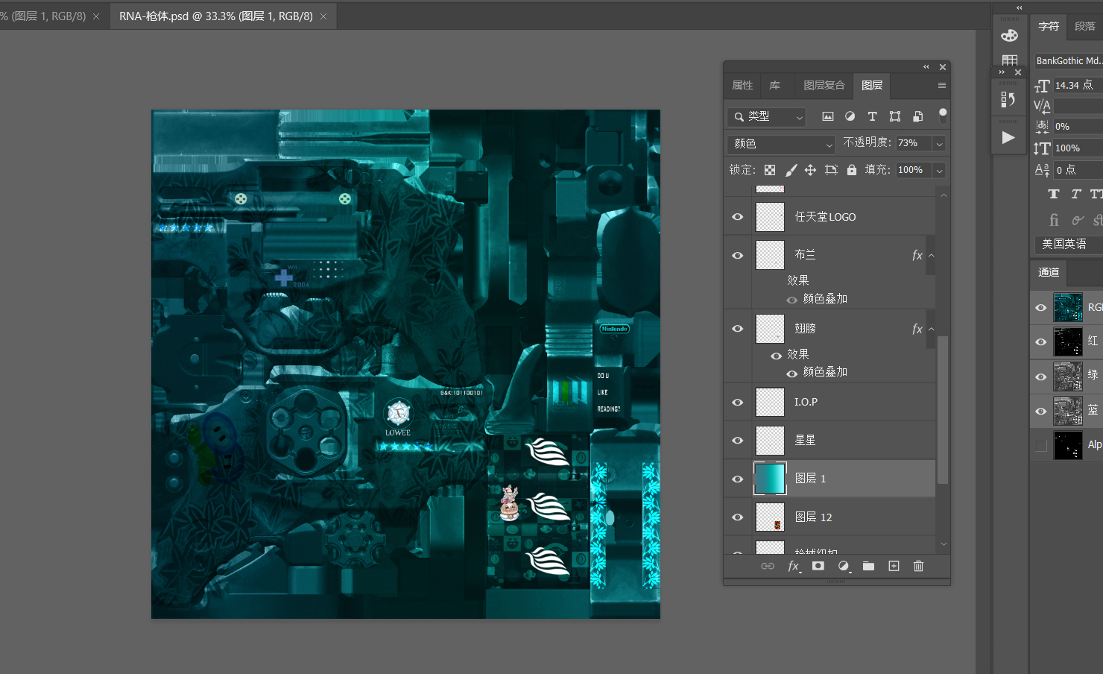This screenshot has height=674, width=1103.
Task: Click the 效果 label under 布兰
Action: click(798, 280)
